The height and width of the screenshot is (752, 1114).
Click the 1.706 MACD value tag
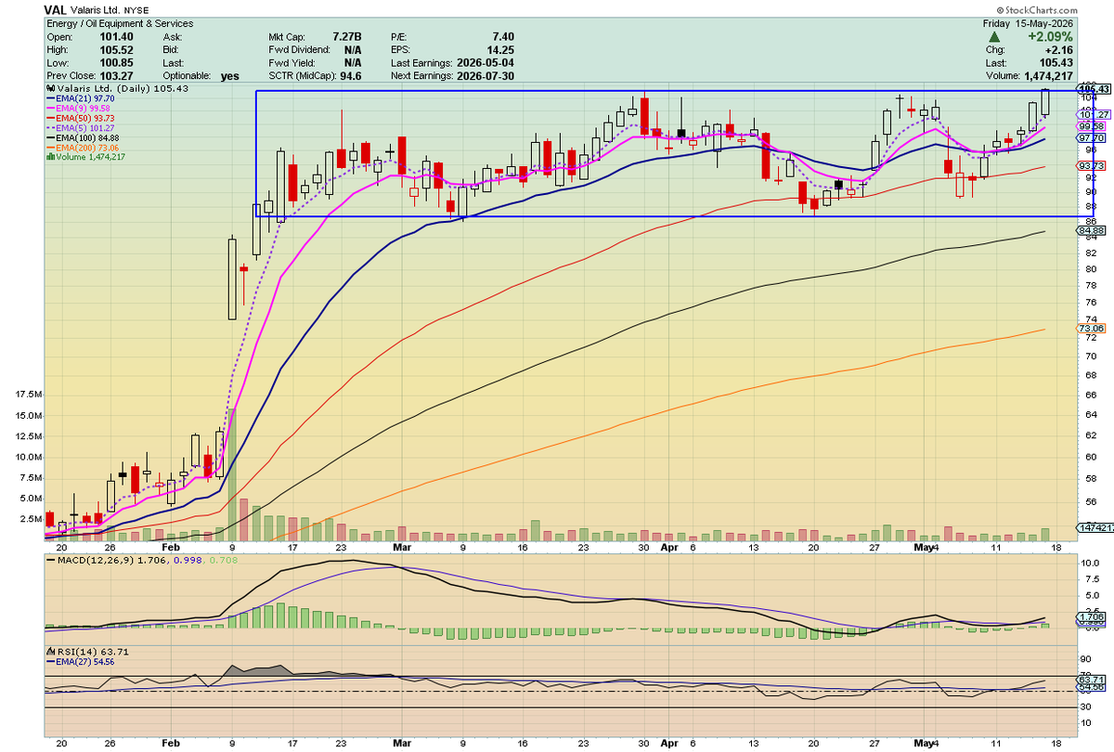click(x=1093, y=616)
